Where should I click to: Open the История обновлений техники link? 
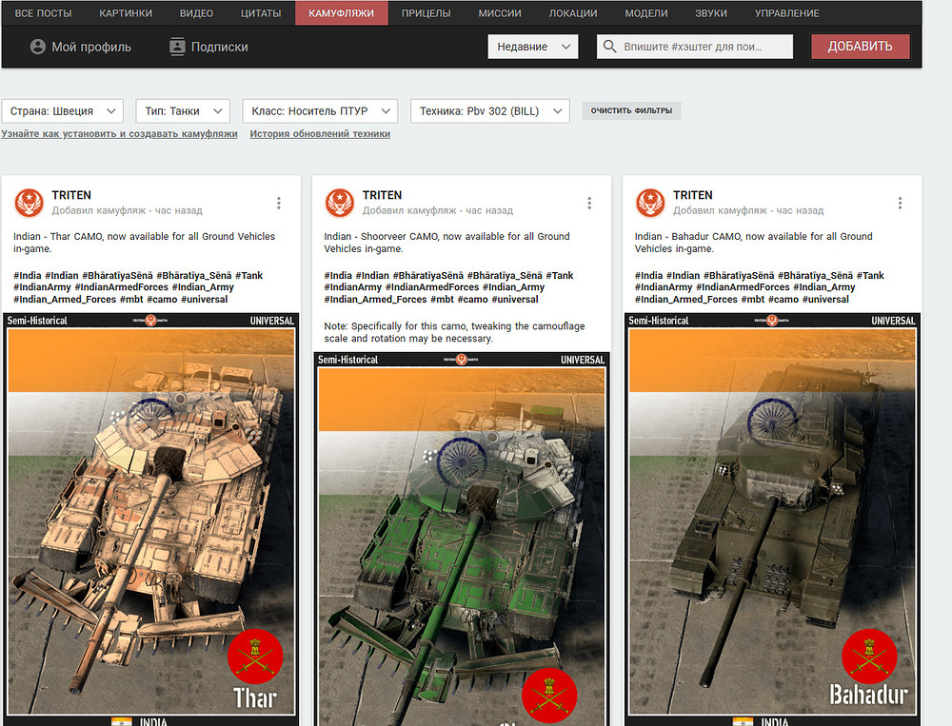(320, 133)
